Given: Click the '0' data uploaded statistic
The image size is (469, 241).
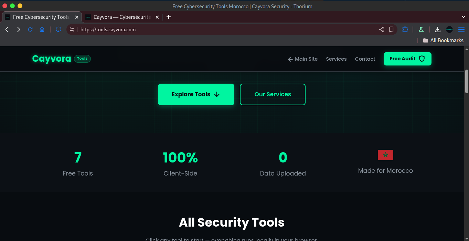Looking at the screenshot, I should [x=283, y=157].
